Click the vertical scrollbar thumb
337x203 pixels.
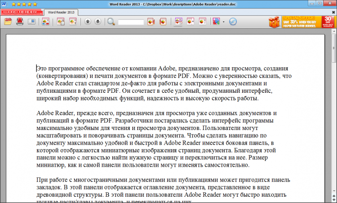(334, 48)
